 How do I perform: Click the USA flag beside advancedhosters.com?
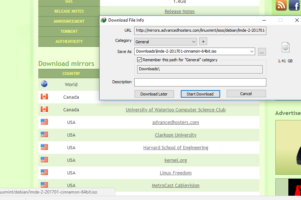pyautogui.click(x=44, y=122)
